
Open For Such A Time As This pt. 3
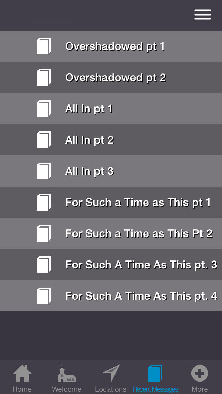pyautogui.click(x=111, y=265)
